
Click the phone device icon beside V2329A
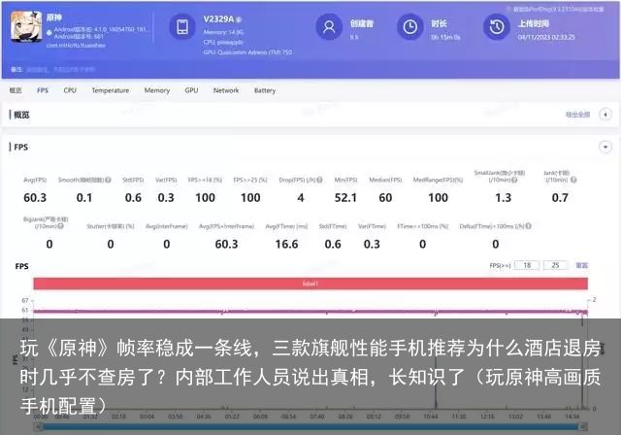(182, 26)
